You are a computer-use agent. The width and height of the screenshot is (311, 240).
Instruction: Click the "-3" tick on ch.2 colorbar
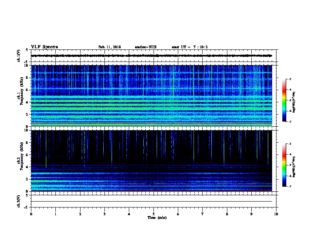pos(289,144)
